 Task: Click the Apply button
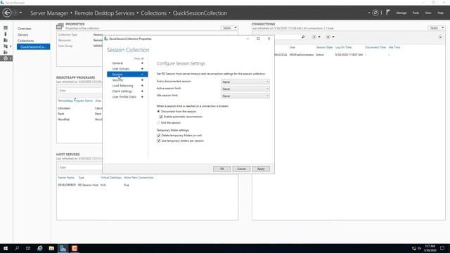coord(261,169)
